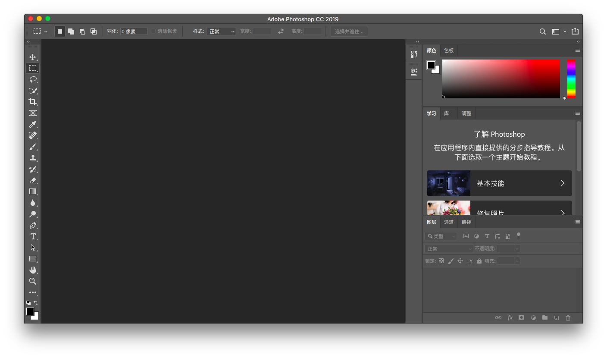
Task: Open the 基本技能 tutorial topic
Action: (x=499, y=183)
